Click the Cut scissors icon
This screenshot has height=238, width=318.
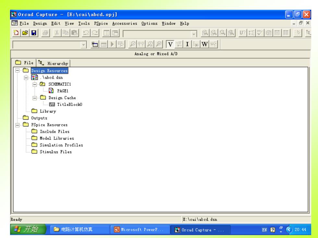coord(57,33)
